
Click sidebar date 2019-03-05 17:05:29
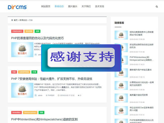coord(137,39)
